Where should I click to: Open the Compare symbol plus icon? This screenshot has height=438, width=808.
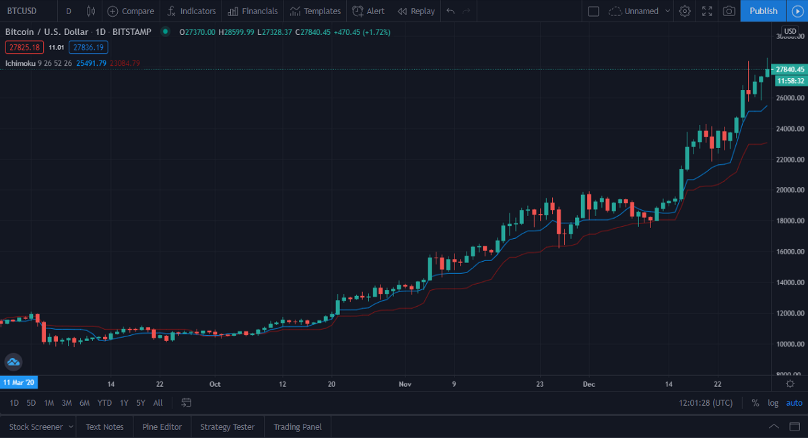(x=112, y=11)
